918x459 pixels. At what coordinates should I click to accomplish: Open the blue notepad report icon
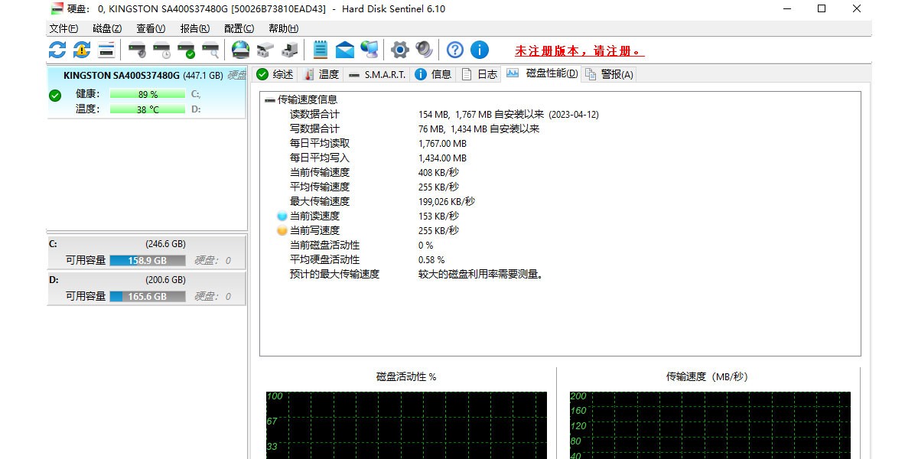(x=321, y=50)
